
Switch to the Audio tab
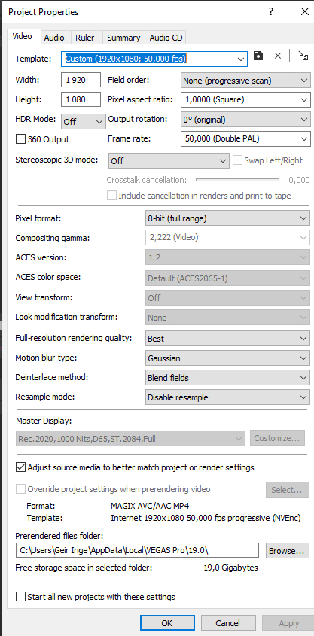click(x=54, y=38)
